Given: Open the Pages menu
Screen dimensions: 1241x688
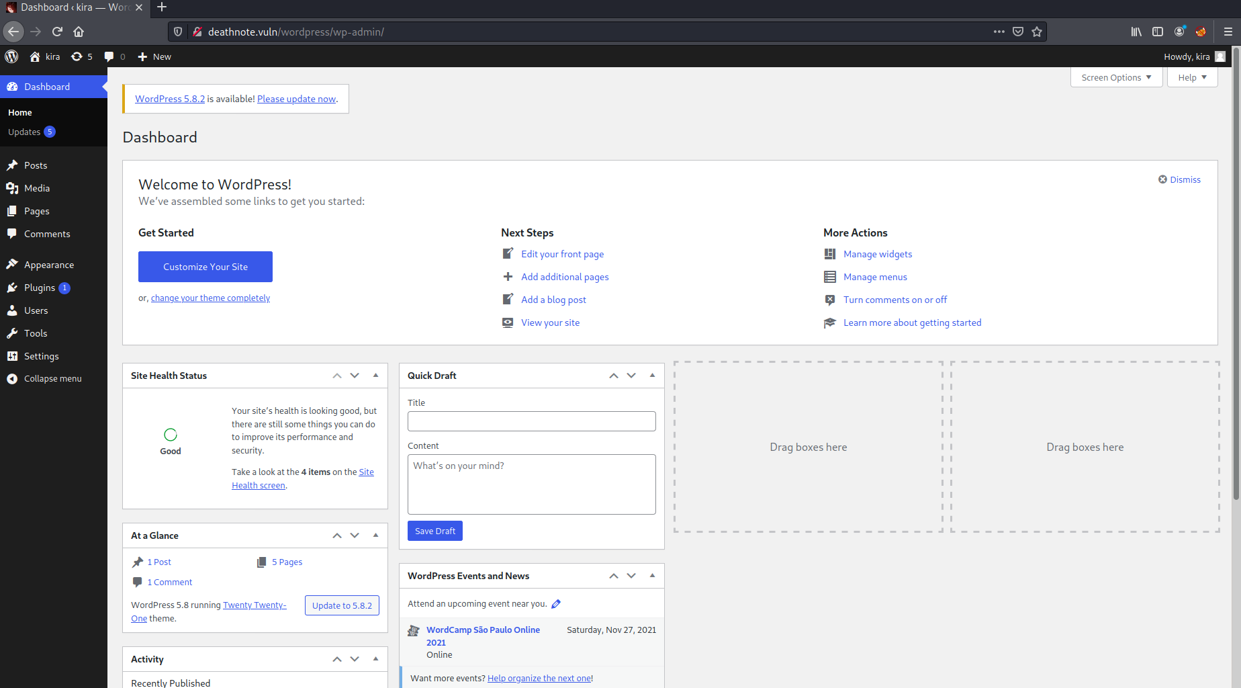Looking at the screenshot, I should coord(54,211).
